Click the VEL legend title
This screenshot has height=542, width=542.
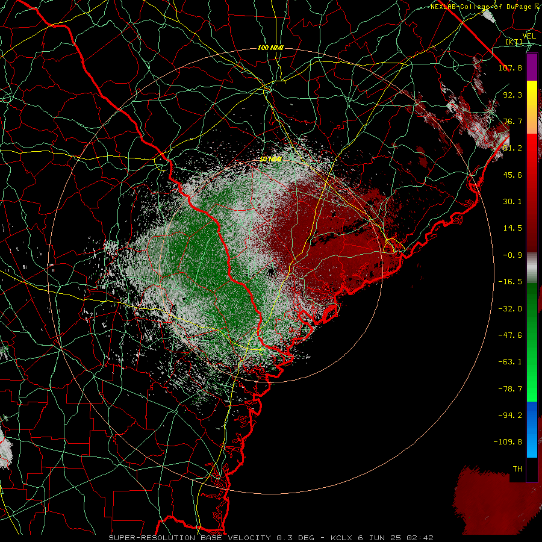click(x=529, y=36)
